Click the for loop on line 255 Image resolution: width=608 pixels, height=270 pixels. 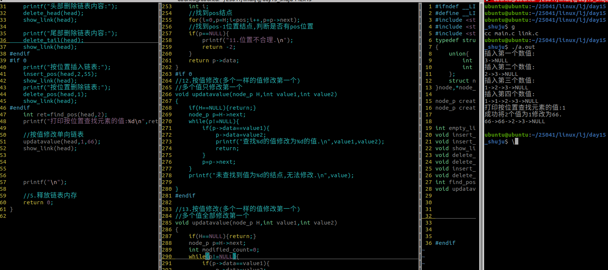[244, 20]
